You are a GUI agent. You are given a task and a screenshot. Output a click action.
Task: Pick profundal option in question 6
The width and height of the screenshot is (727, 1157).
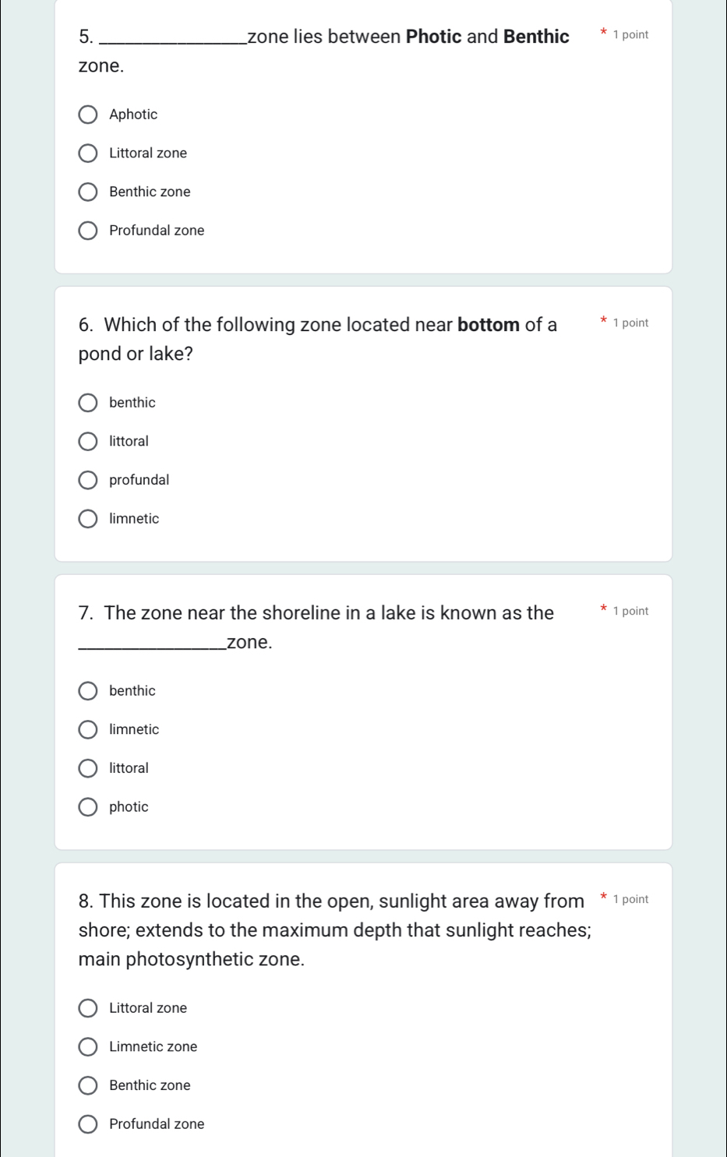pyautogui.click(x=88, y=480)
